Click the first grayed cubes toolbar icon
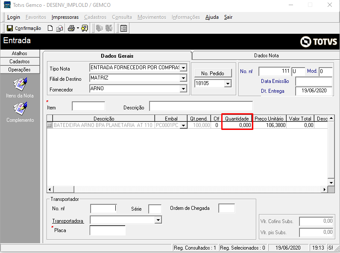Image resolution: width=340 pixels, height=253 pixels. (x=100, y=28)
